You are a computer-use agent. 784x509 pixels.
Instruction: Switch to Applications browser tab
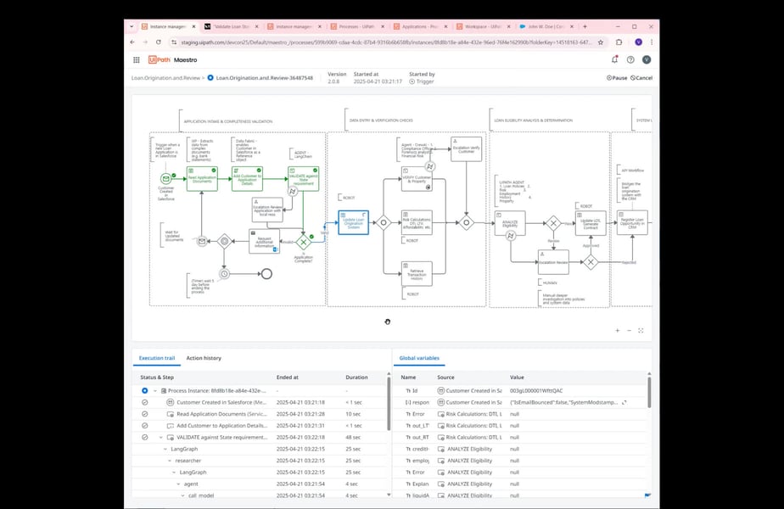coord(420,26)
